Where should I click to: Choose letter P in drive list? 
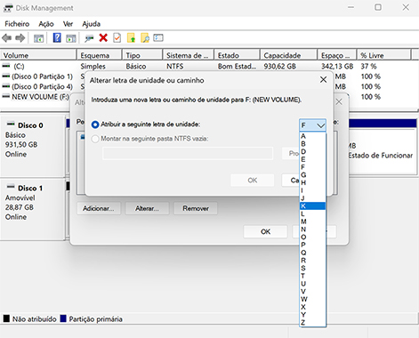click(312, 245)
